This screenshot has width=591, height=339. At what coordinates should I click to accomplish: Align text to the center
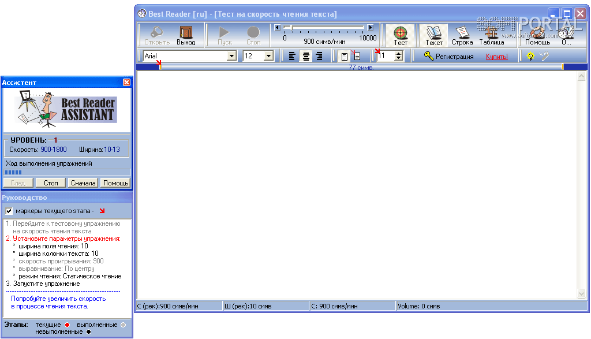click(306, 56)
